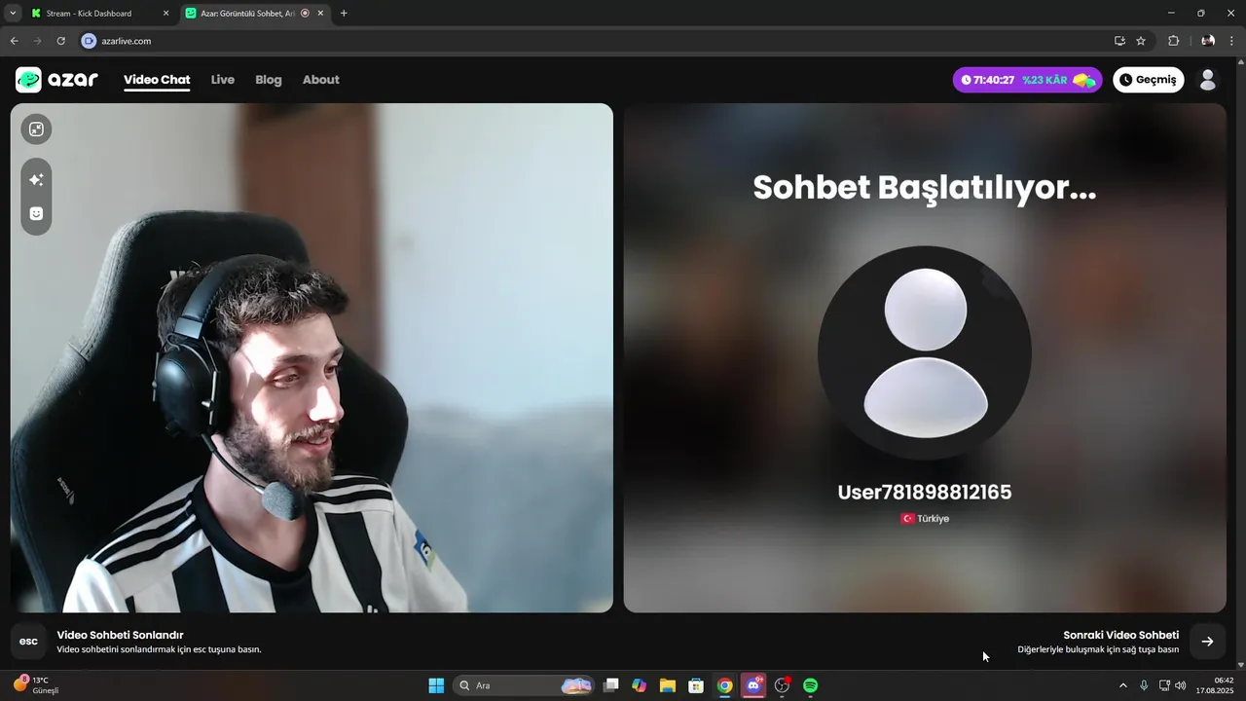Open the Azar profile avatar

point(1208,80)
